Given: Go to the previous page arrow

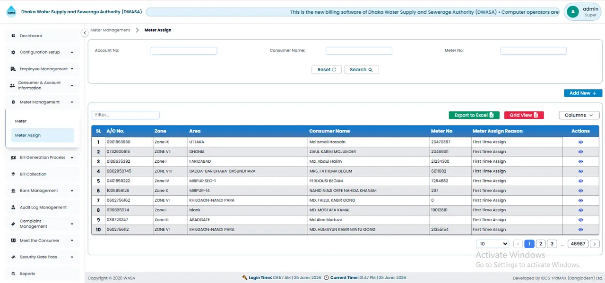Looking at the screenshot, I should coord(518,244).
